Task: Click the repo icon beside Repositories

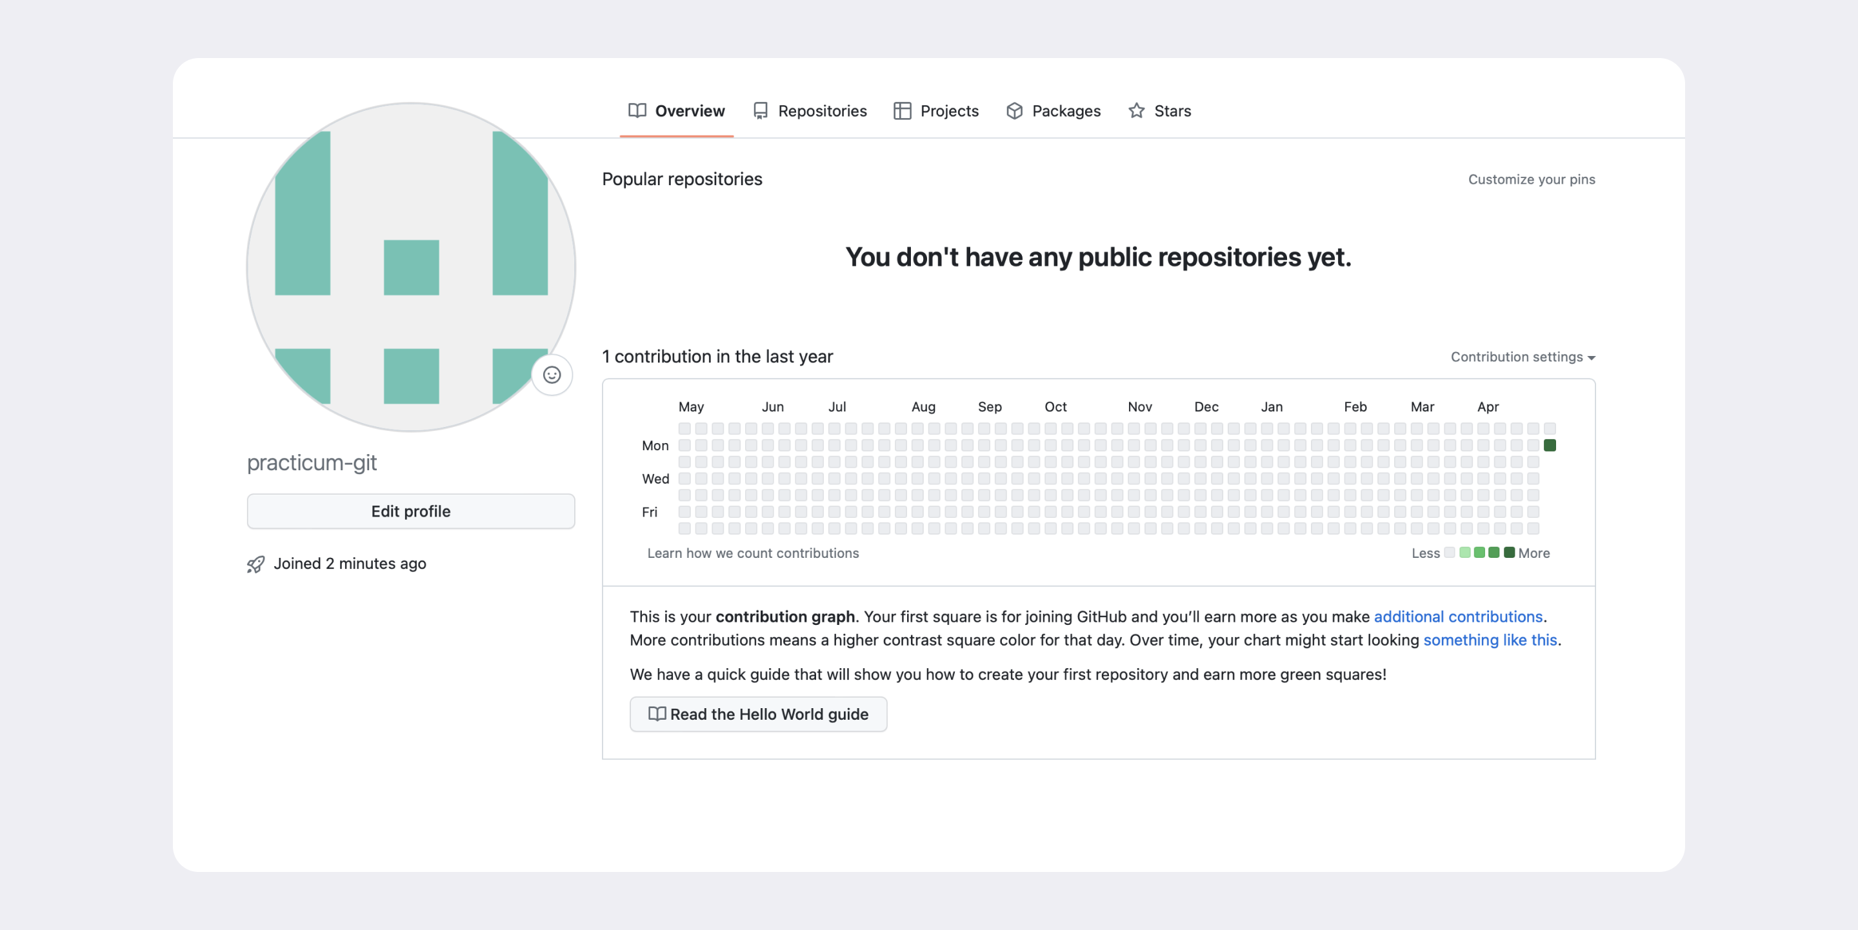Action: point(760,111)
